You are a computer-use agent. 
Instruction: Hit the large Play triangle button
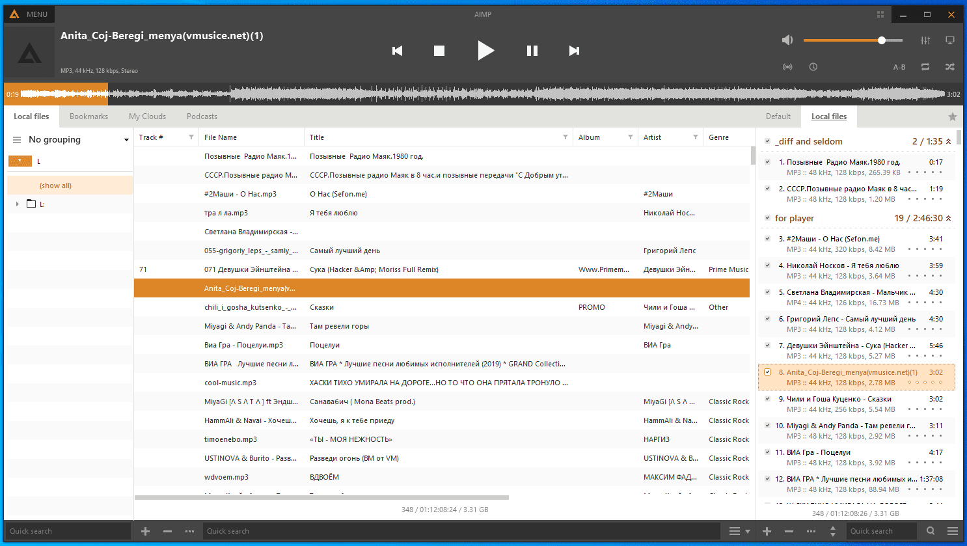[x=485, y=51]
